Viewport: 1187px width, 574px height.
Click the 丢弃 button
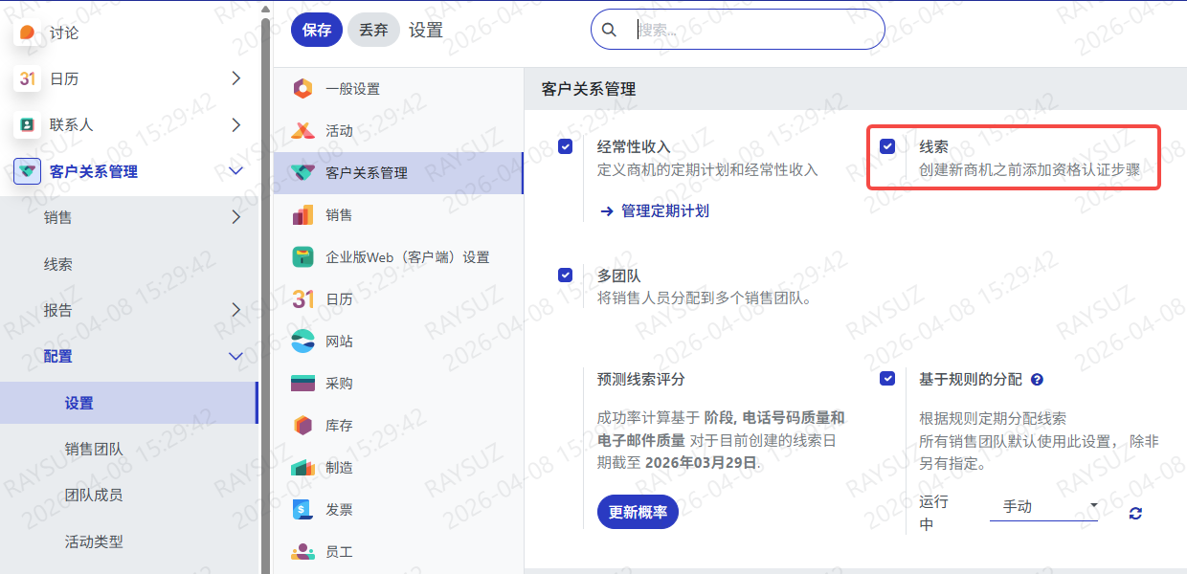373,30
